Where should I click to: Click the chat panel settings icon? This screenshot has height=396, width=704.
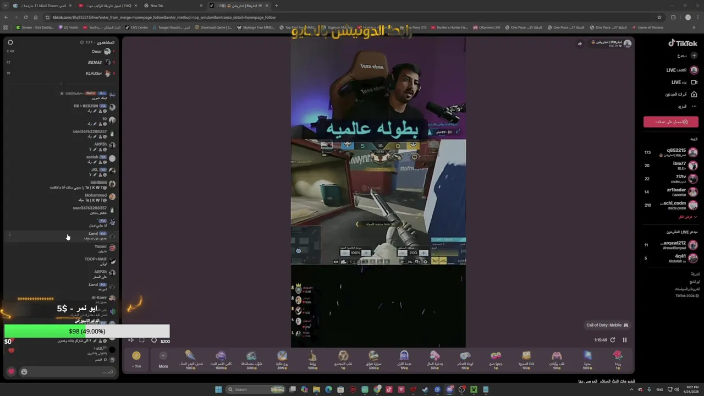[x=10, y=42]
